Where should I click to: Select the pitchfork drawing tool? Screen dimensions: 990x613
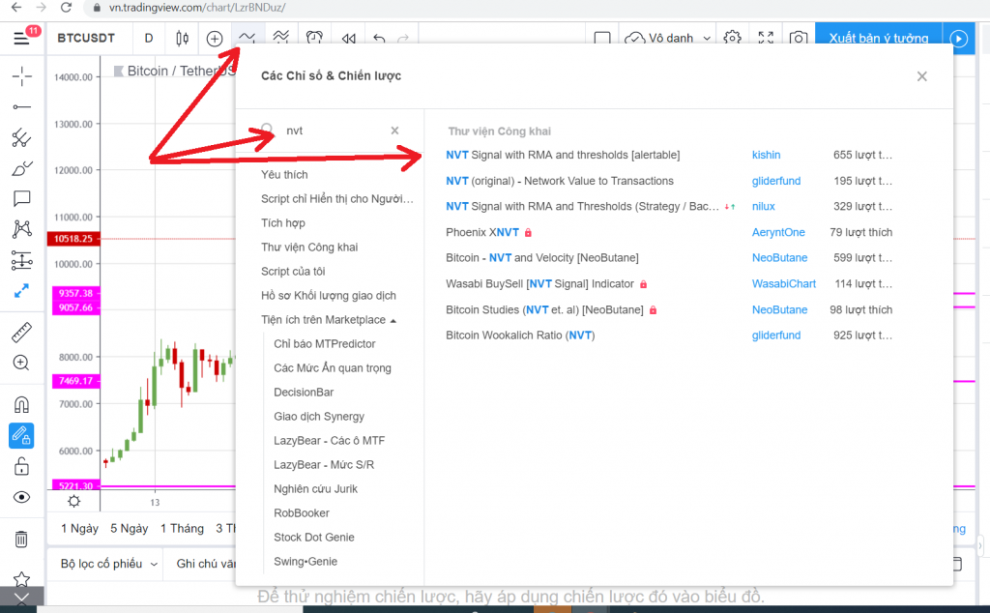pos(21,137)
